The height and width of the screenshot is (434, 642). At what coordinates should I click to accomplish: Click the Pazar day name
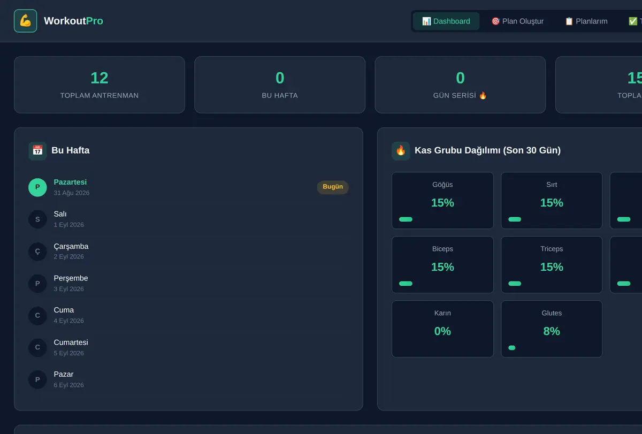pos(64,374)
